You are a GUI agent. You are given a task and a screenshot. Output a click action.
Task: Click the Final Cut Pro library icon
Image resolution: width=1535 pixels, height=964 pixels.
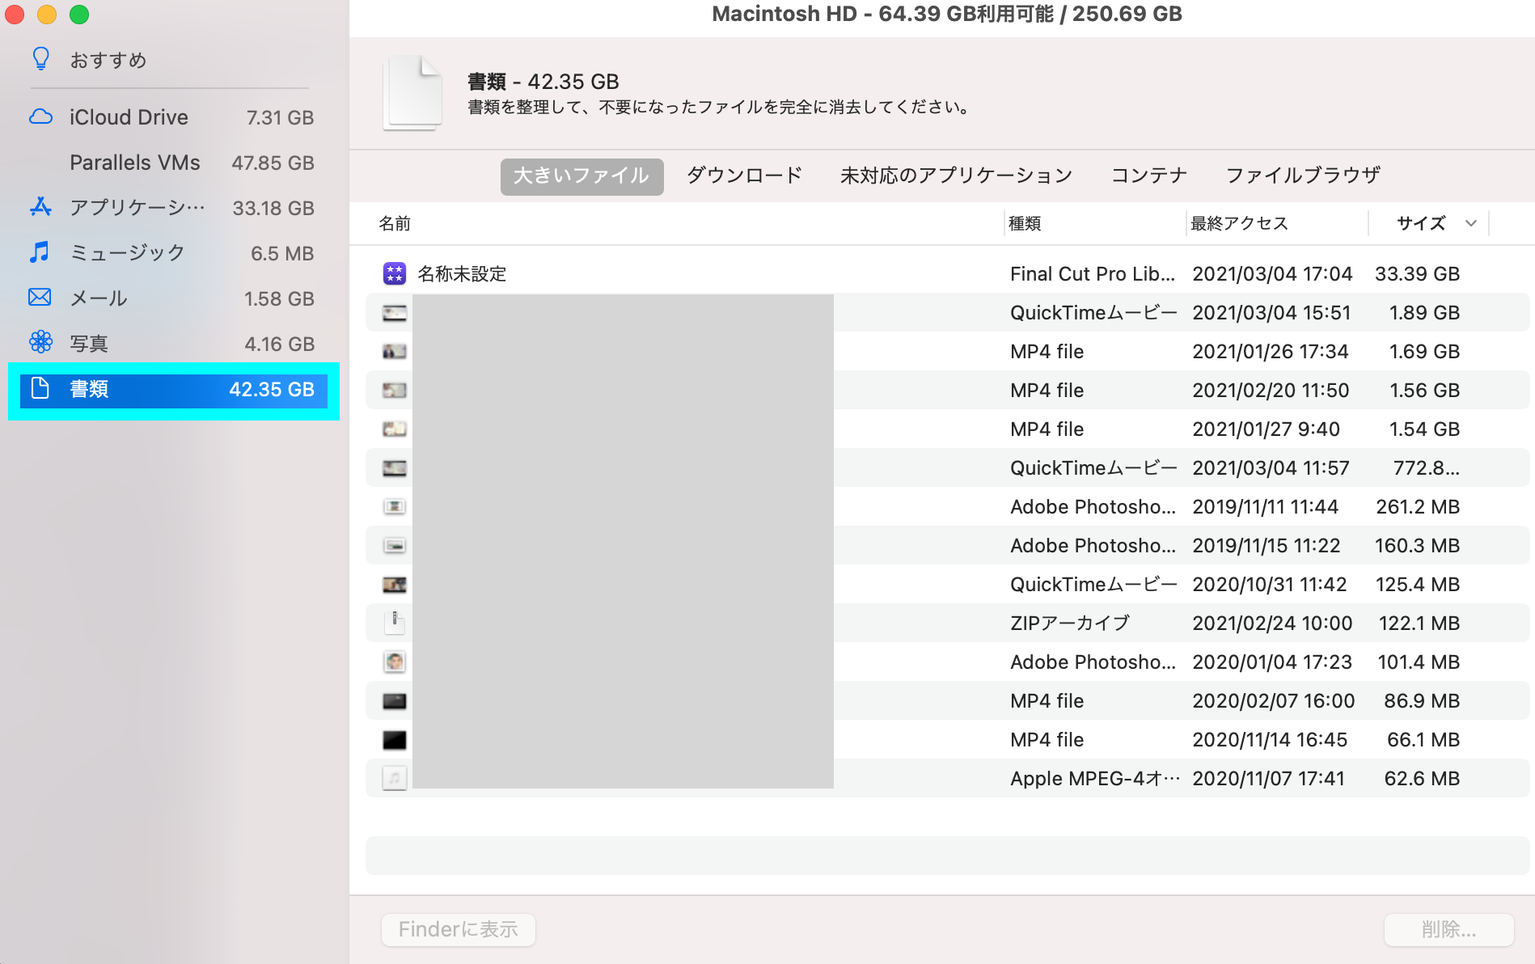click(x=394, y=273)
